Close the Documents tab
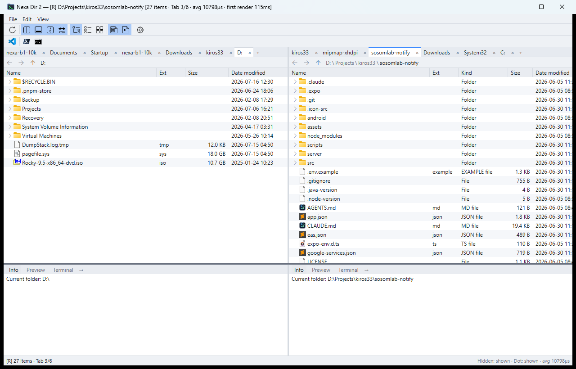Image resolution: width=576 pixels, height=369 pixels. tap(84, 53)
